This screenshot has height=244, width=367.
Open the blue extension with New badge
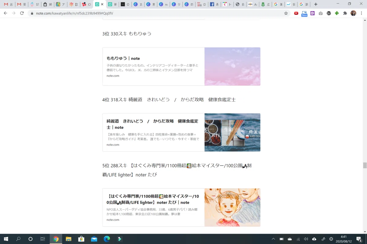304,13
